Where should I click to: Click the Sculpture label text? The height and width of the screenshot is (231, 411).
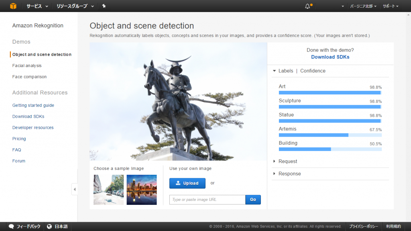[290, 100]
